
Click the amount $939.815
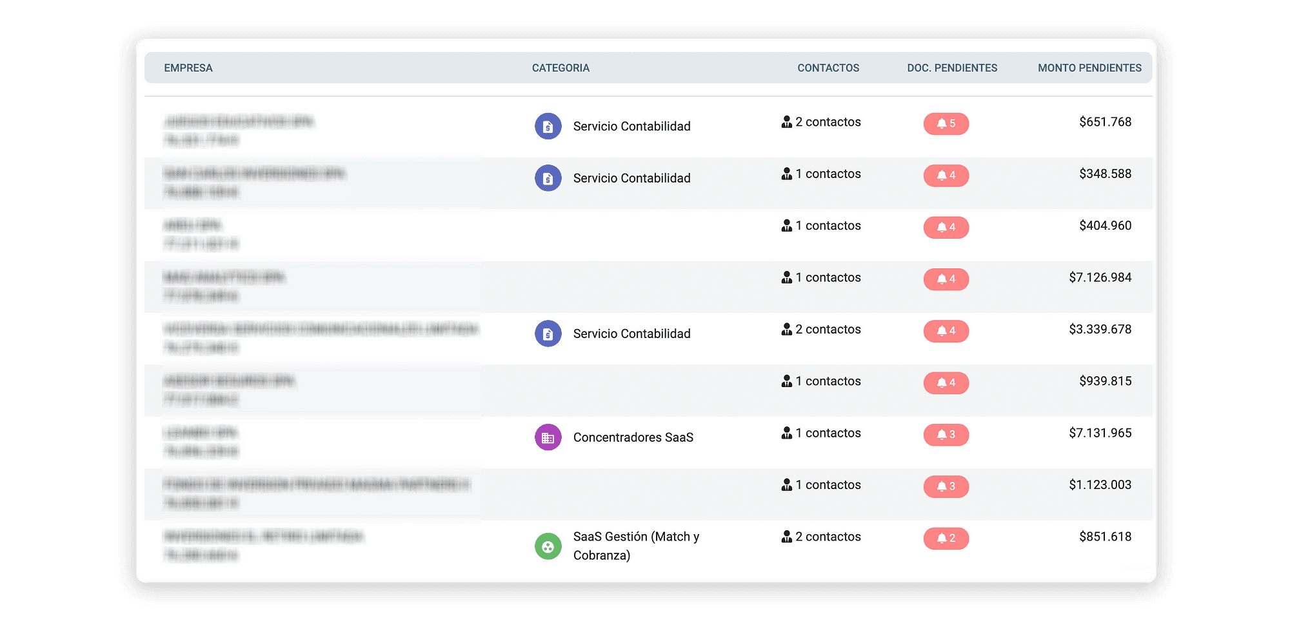(1105, 381)
